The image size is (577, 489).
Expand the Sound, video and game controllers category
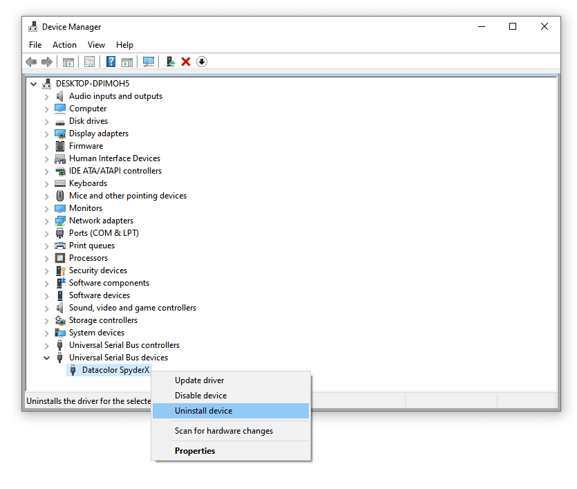click(x=46, y=307)
